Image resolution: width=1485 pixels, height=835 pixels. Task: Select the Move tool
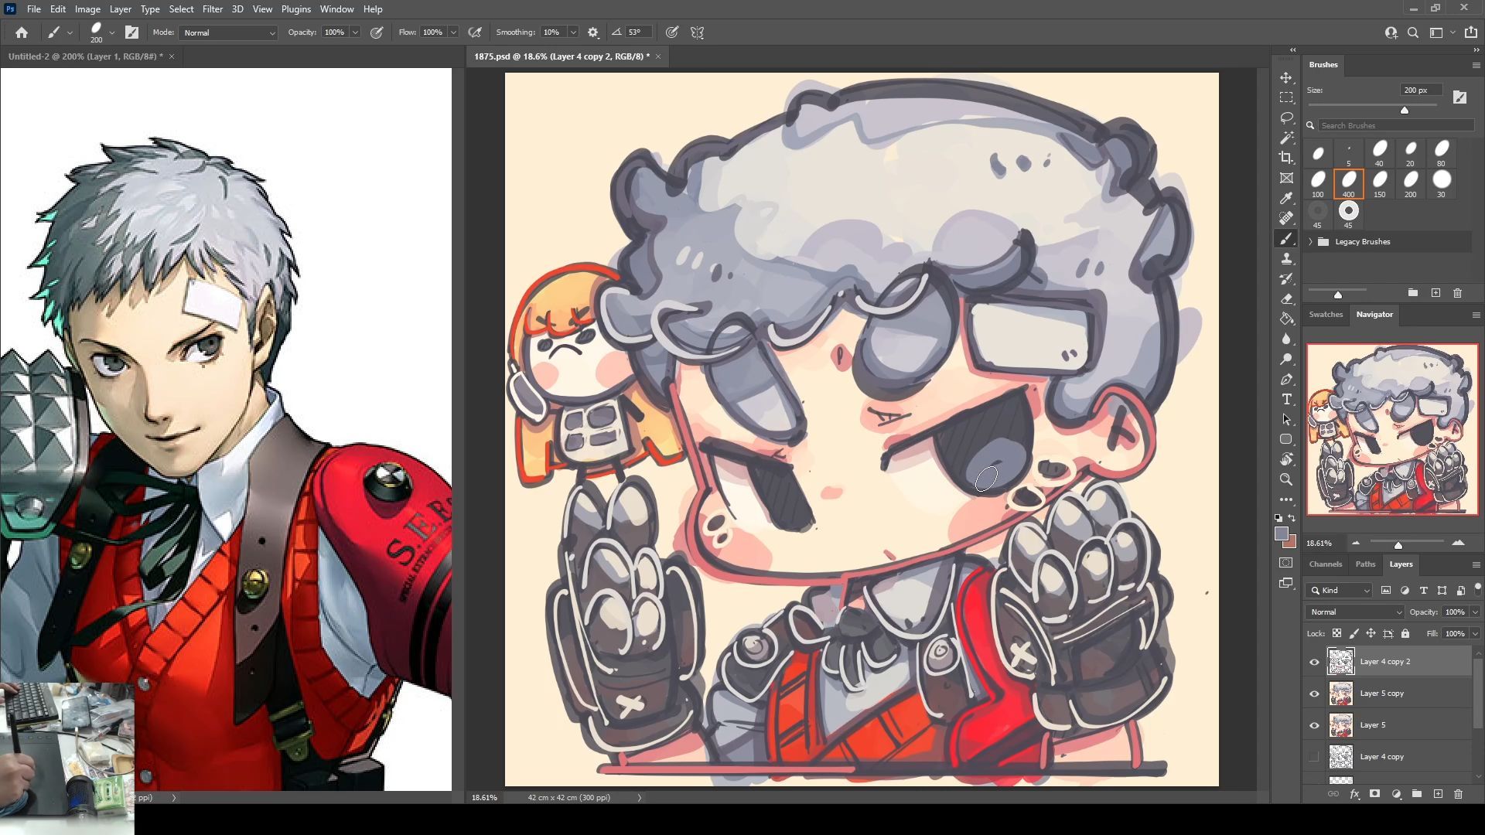(x=1286, y=78)
